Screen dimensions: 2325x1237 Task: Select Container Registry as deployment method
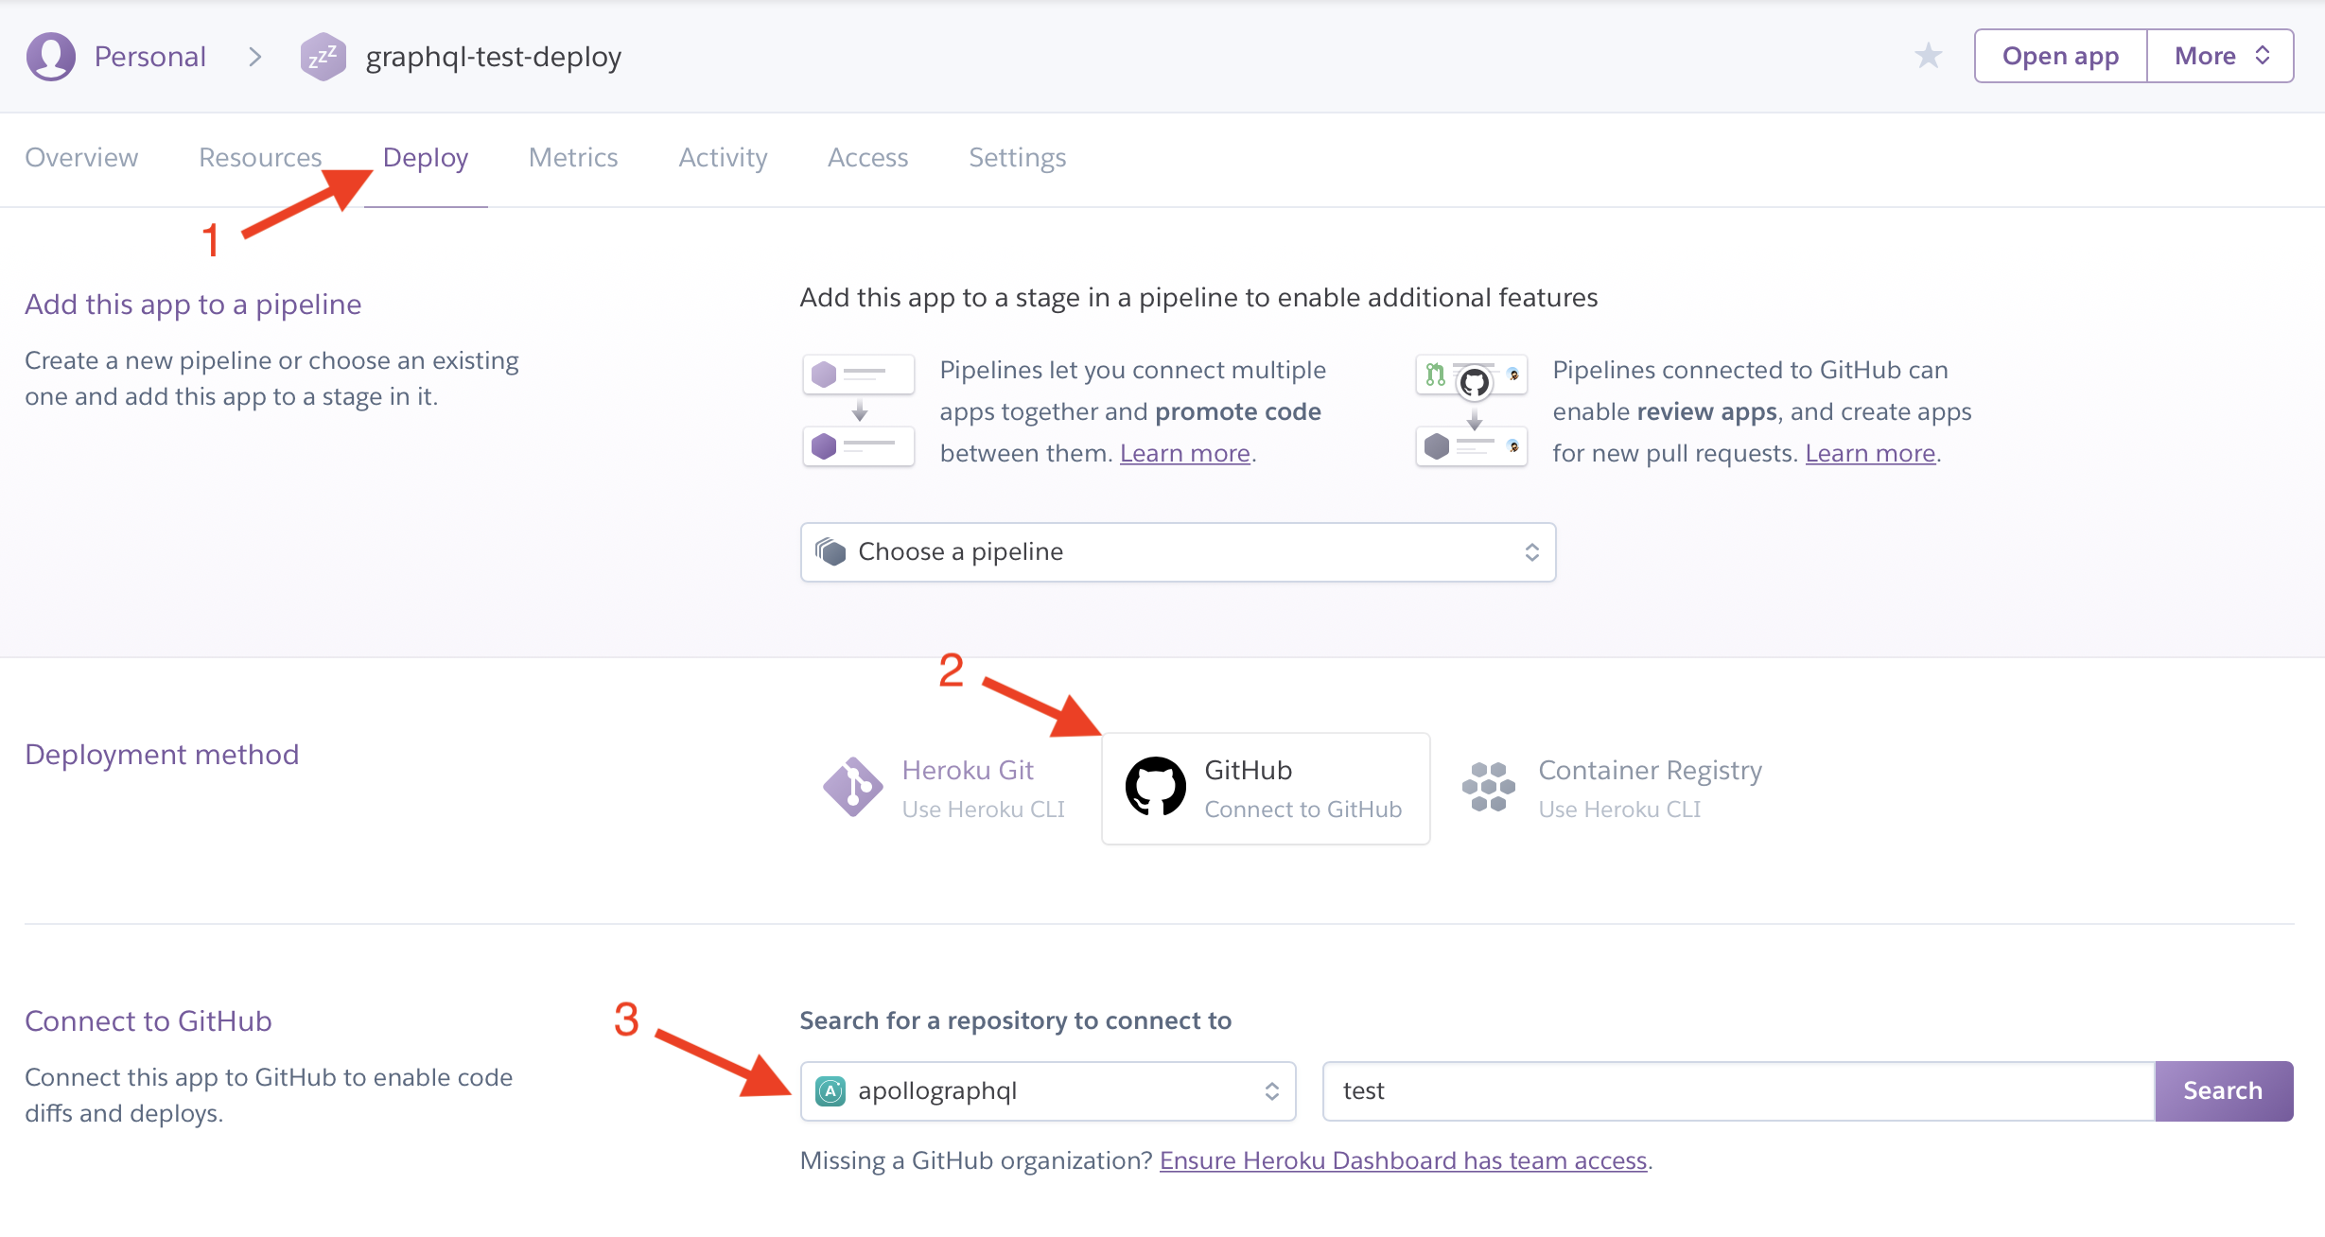[1619, 787]
